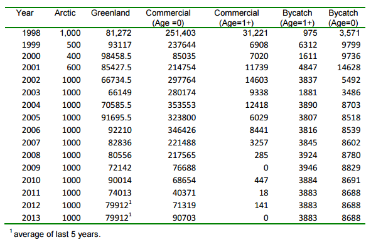This screenshot has width=371, height=242.
Task: Select the year cell 2000
Action: (x=31, y=56)
